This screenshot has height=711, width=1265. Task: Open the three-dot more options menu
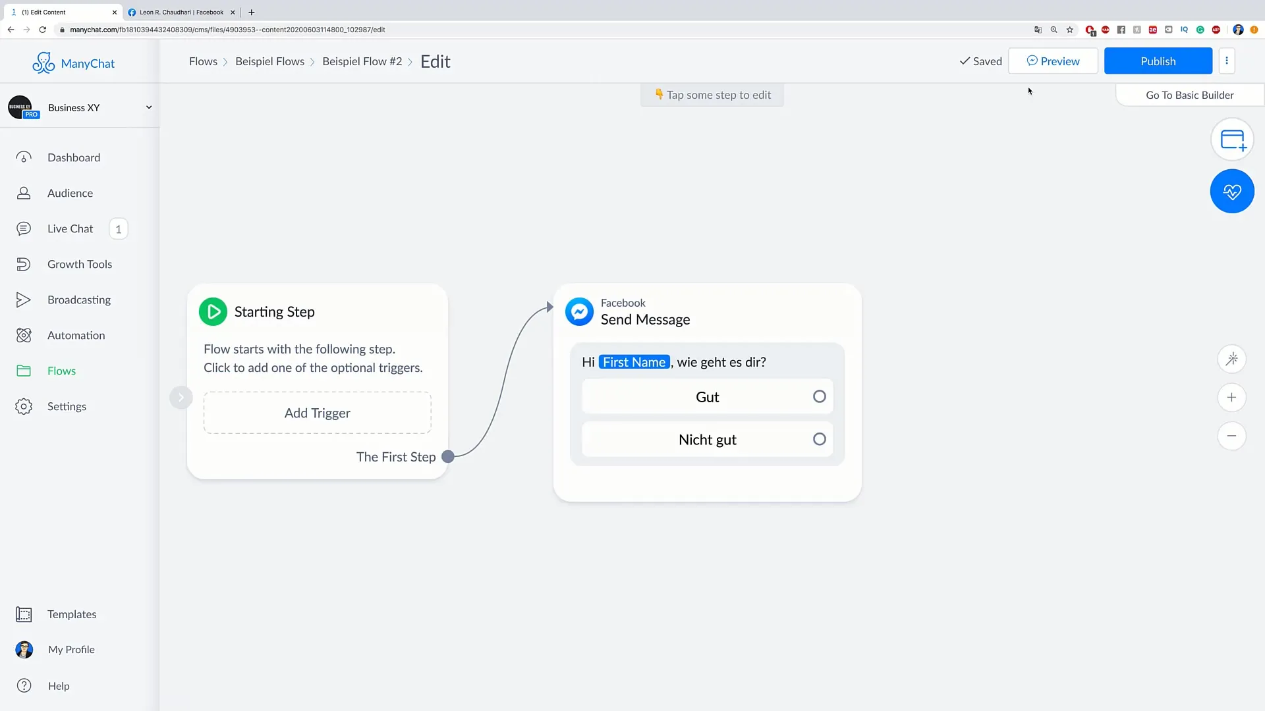pyautogui.click(x=1227, y=60)
